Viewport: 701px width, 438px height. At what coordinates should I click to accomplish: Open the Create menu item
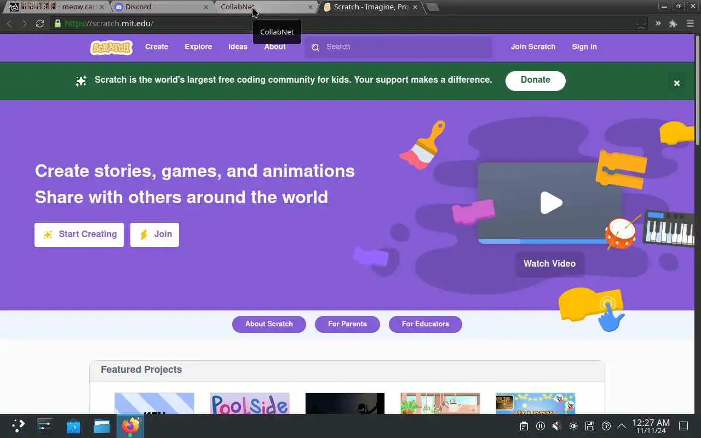157,47
